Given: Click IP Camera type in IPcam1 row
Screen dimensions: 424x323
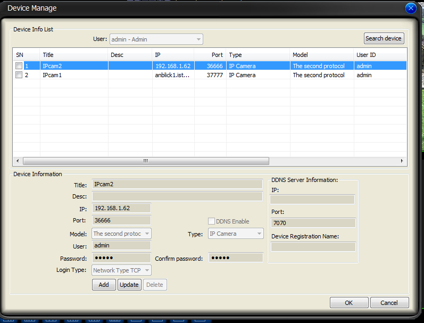Looking at the screenshot, I should (x=258, y=75).
